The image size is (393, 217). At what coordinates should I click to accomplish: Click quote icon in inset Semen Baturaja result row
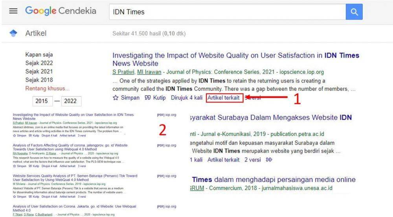coord(30,197)
